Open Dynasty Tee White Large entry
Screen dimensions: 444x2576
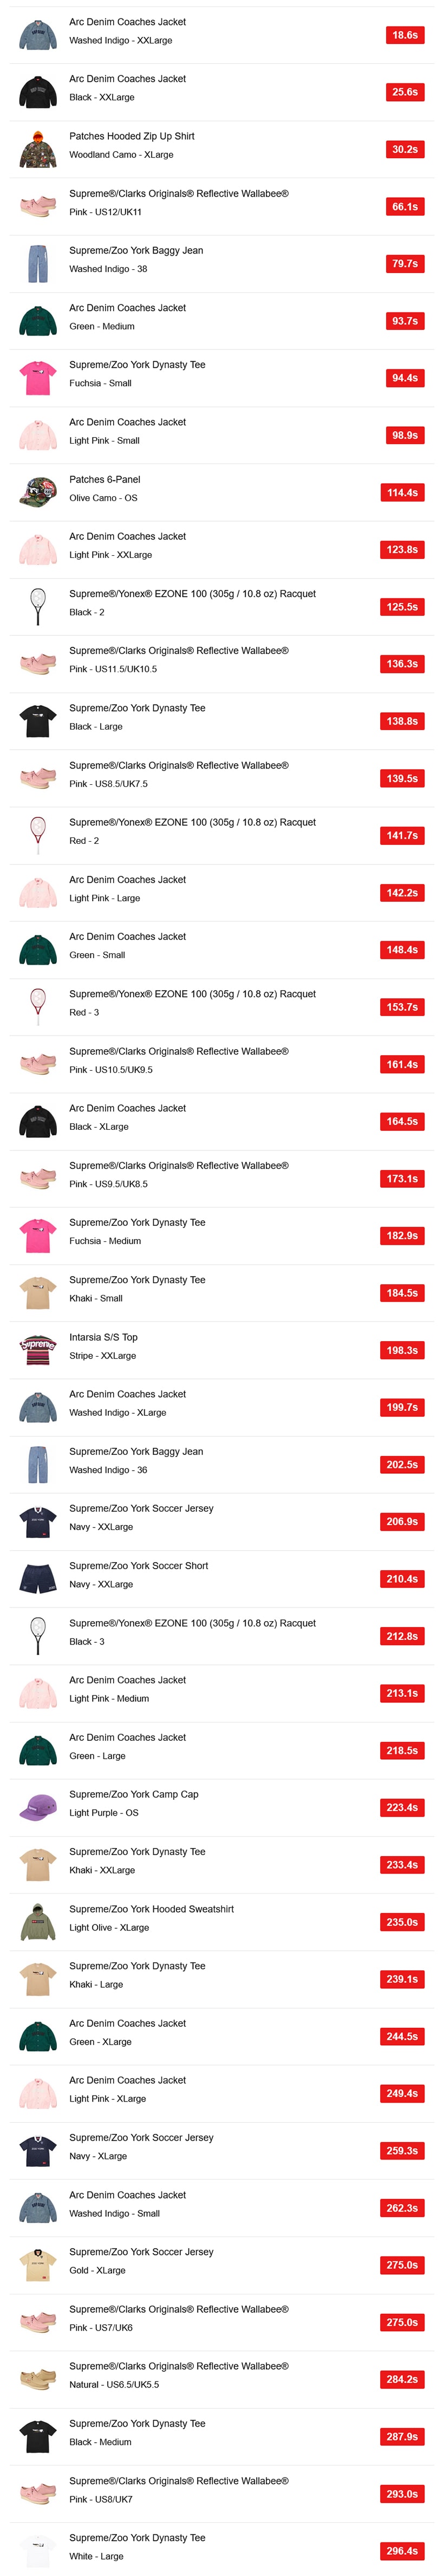click(222, 2550)
